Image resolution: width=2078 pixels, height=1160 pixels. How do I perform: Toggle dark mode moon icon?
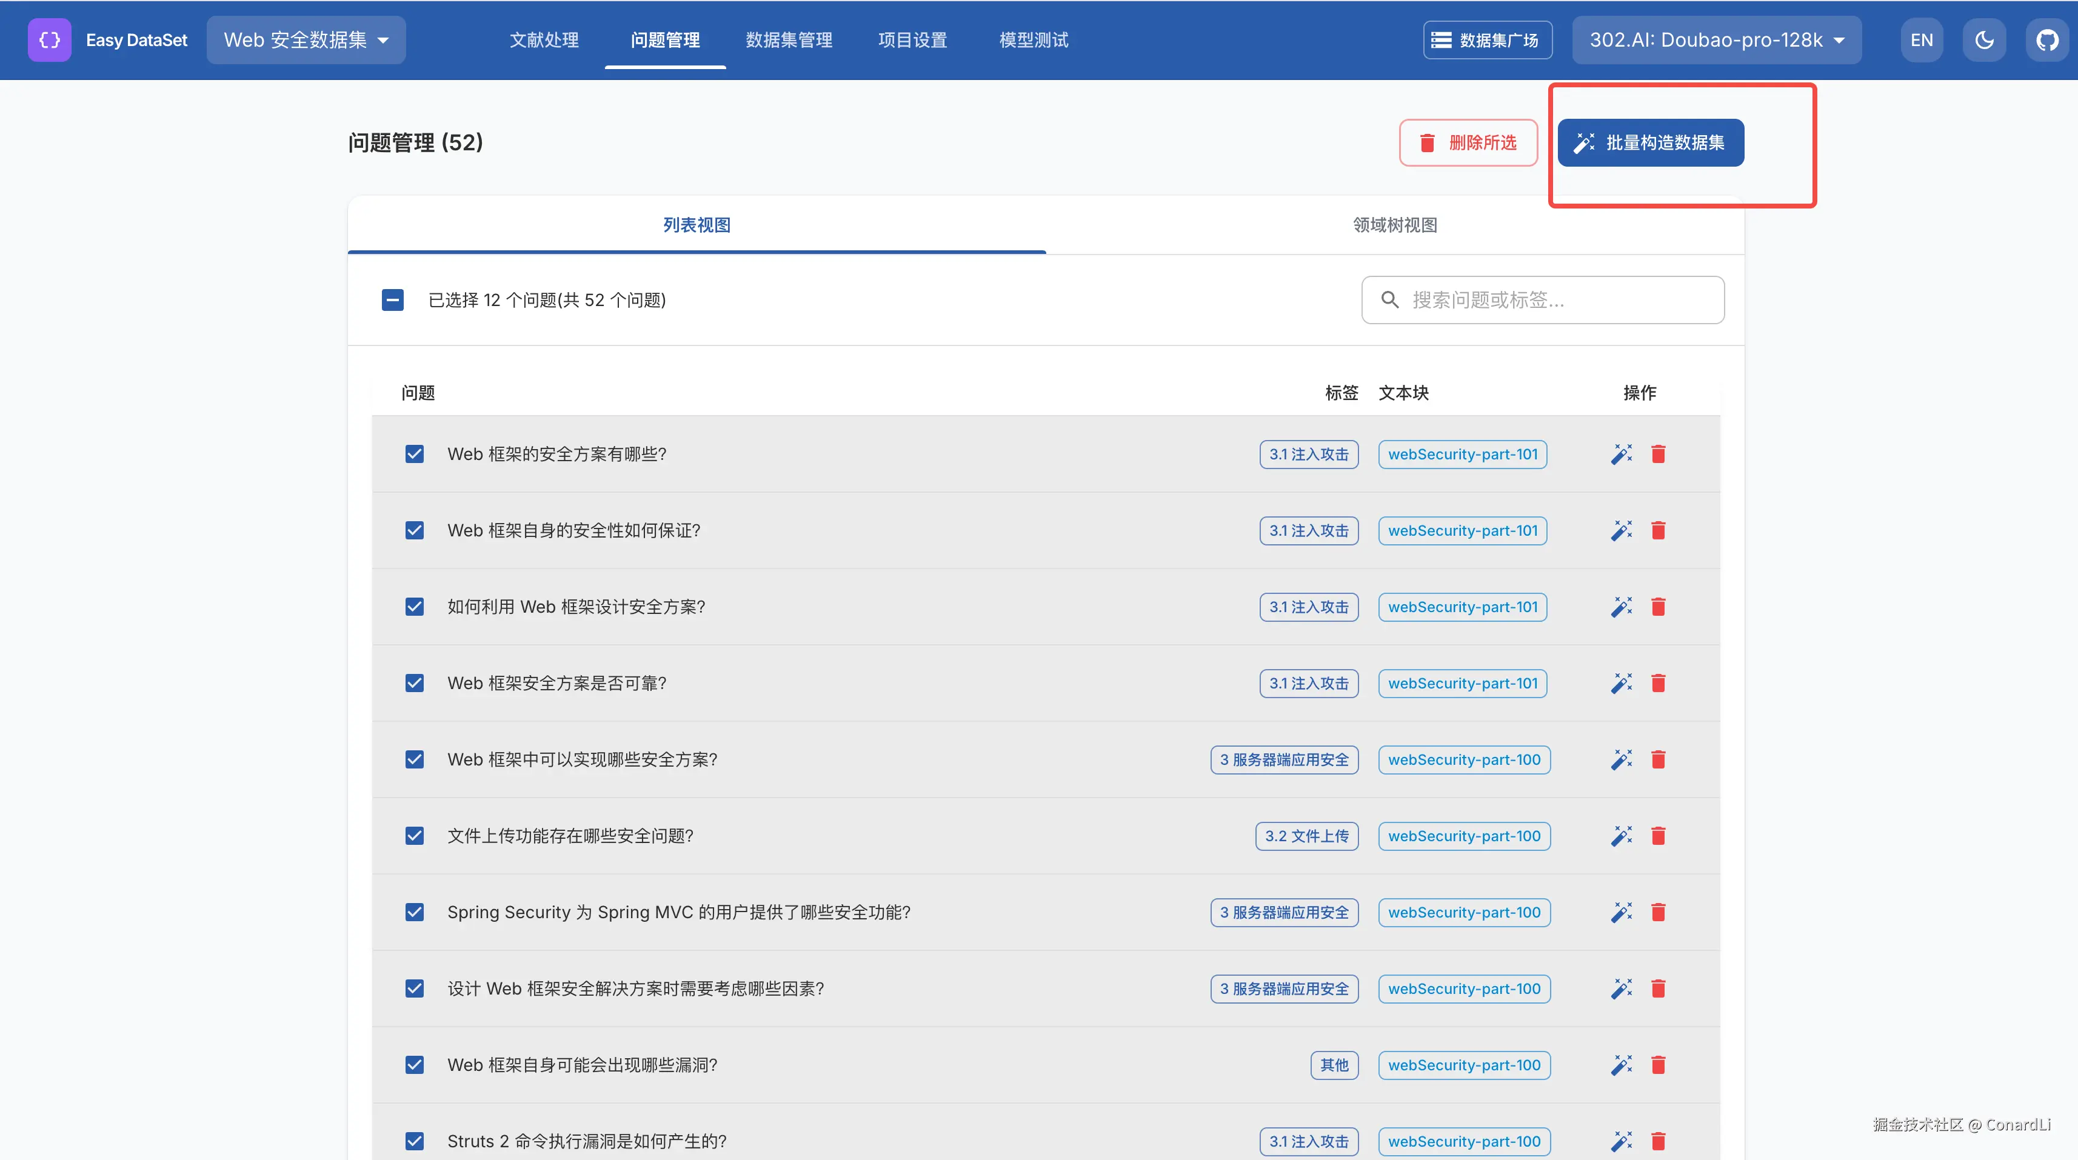pos(1983,39)
